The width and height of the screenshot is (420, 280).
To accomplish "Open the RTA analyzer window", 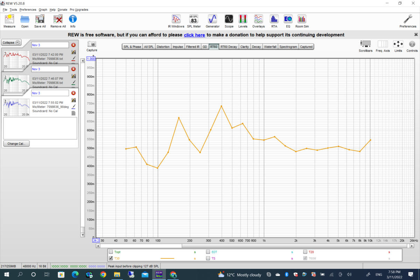I will [x=274, y=21].
